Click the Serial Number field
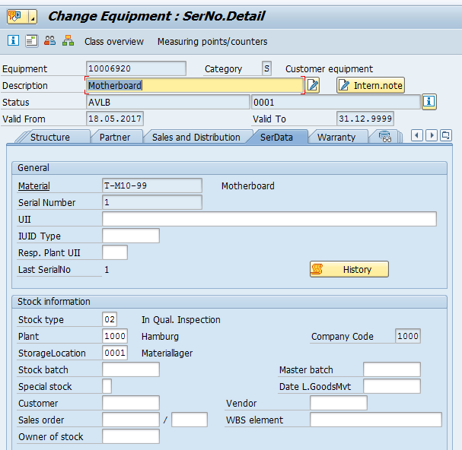This screenshot has height=450, width=462. 152,202
